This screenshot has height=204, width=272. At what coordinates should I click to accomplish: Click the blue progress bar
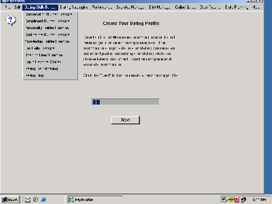click(x=126, y=102)
